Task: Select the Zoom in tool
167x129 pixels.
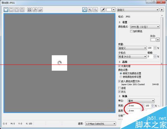Action: [90, 10]
